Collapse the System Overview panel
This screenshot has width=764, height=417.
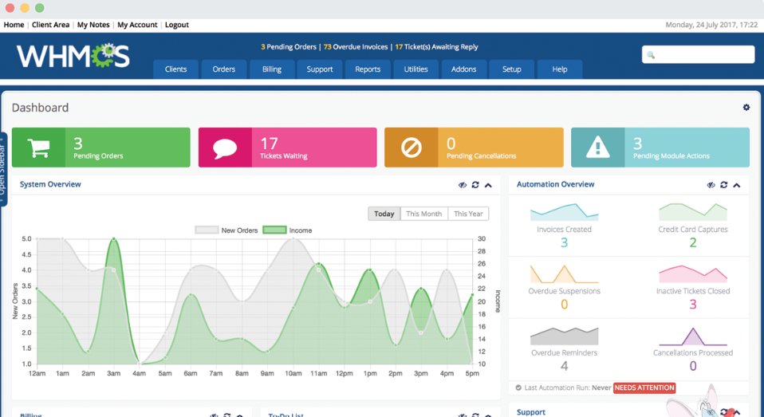click(x=488, y=185)
